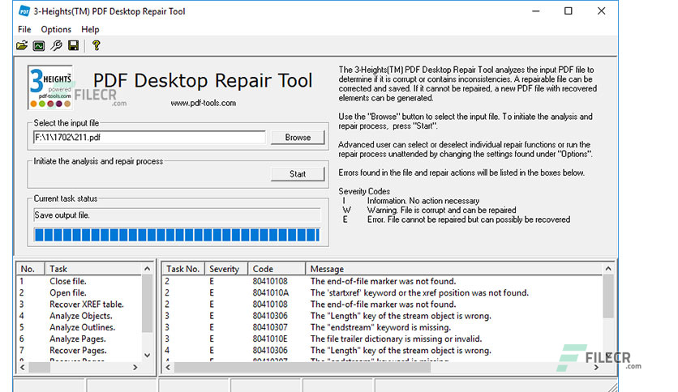This screenshot has width=678, height=392.
Task: Click the file trailer dictionary missing message
Action: point(396,339)
